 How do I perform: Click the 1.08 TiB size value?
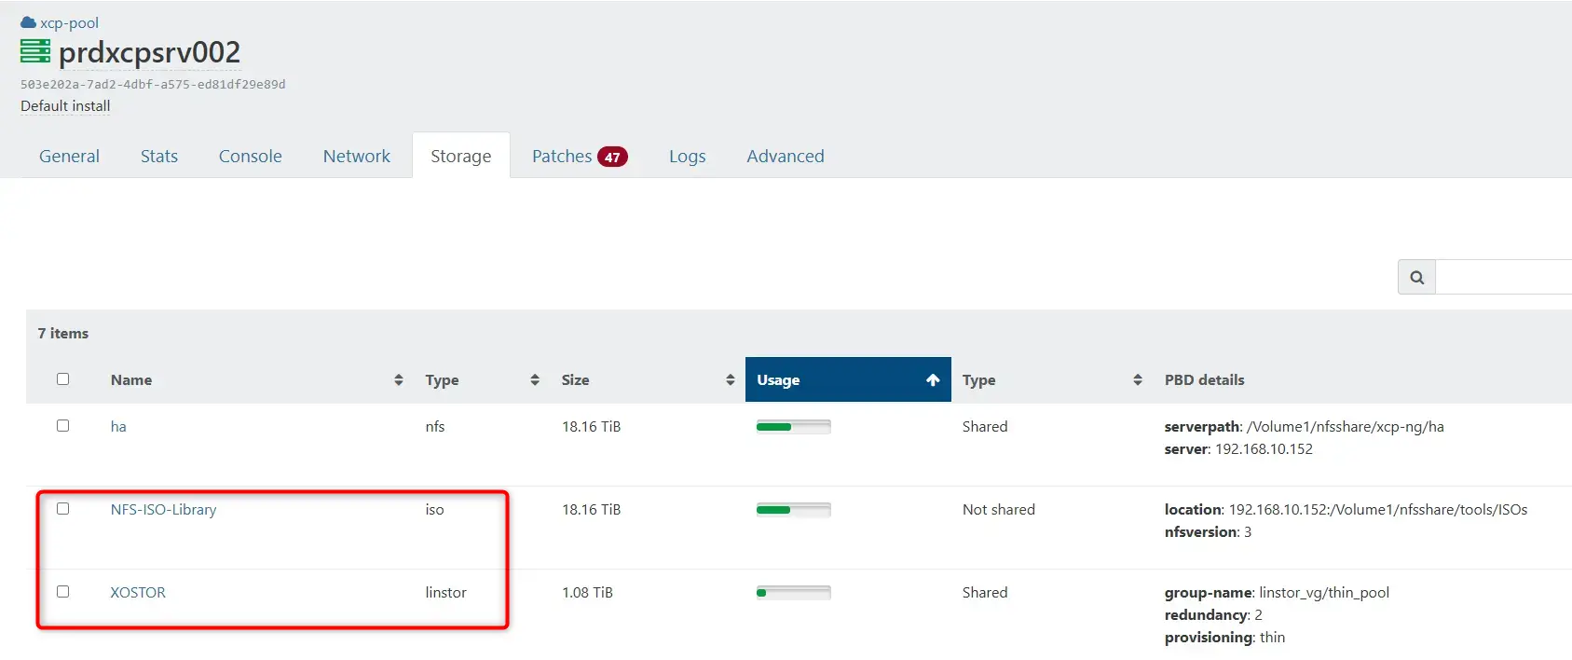tap(587, 592)
